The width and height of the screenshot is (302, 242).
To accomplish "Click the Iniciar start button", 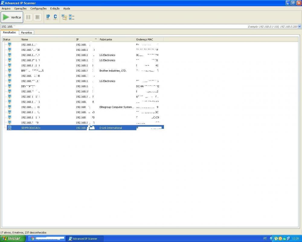I will [12, 238].
